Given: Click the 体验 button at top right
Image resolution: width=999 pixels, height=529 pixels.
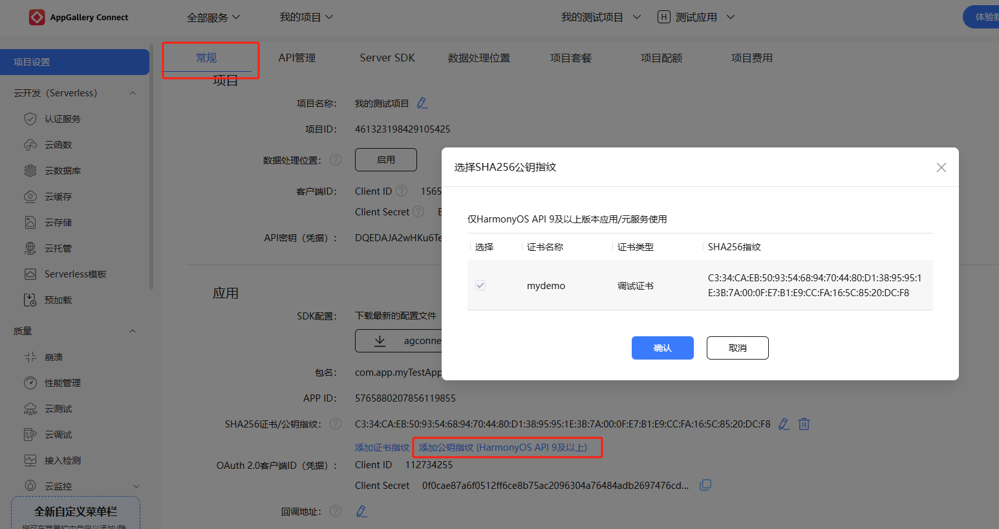Looking at the screenshot, I should pyautogui.click(x=982, y=17).
